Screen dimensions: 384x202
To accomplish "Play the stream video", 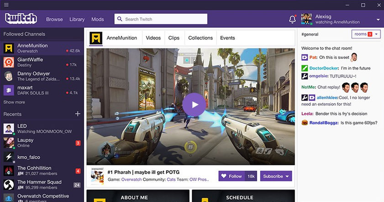I will click(x=194, y=105).
